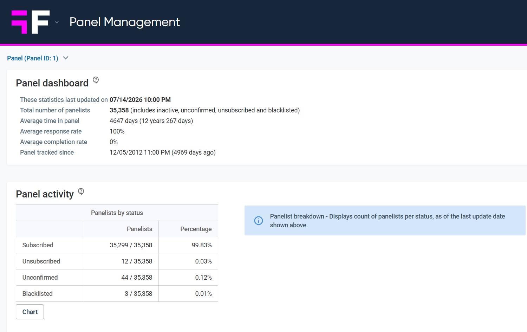Click the 44 / 35,358 cell

[122, 278]
